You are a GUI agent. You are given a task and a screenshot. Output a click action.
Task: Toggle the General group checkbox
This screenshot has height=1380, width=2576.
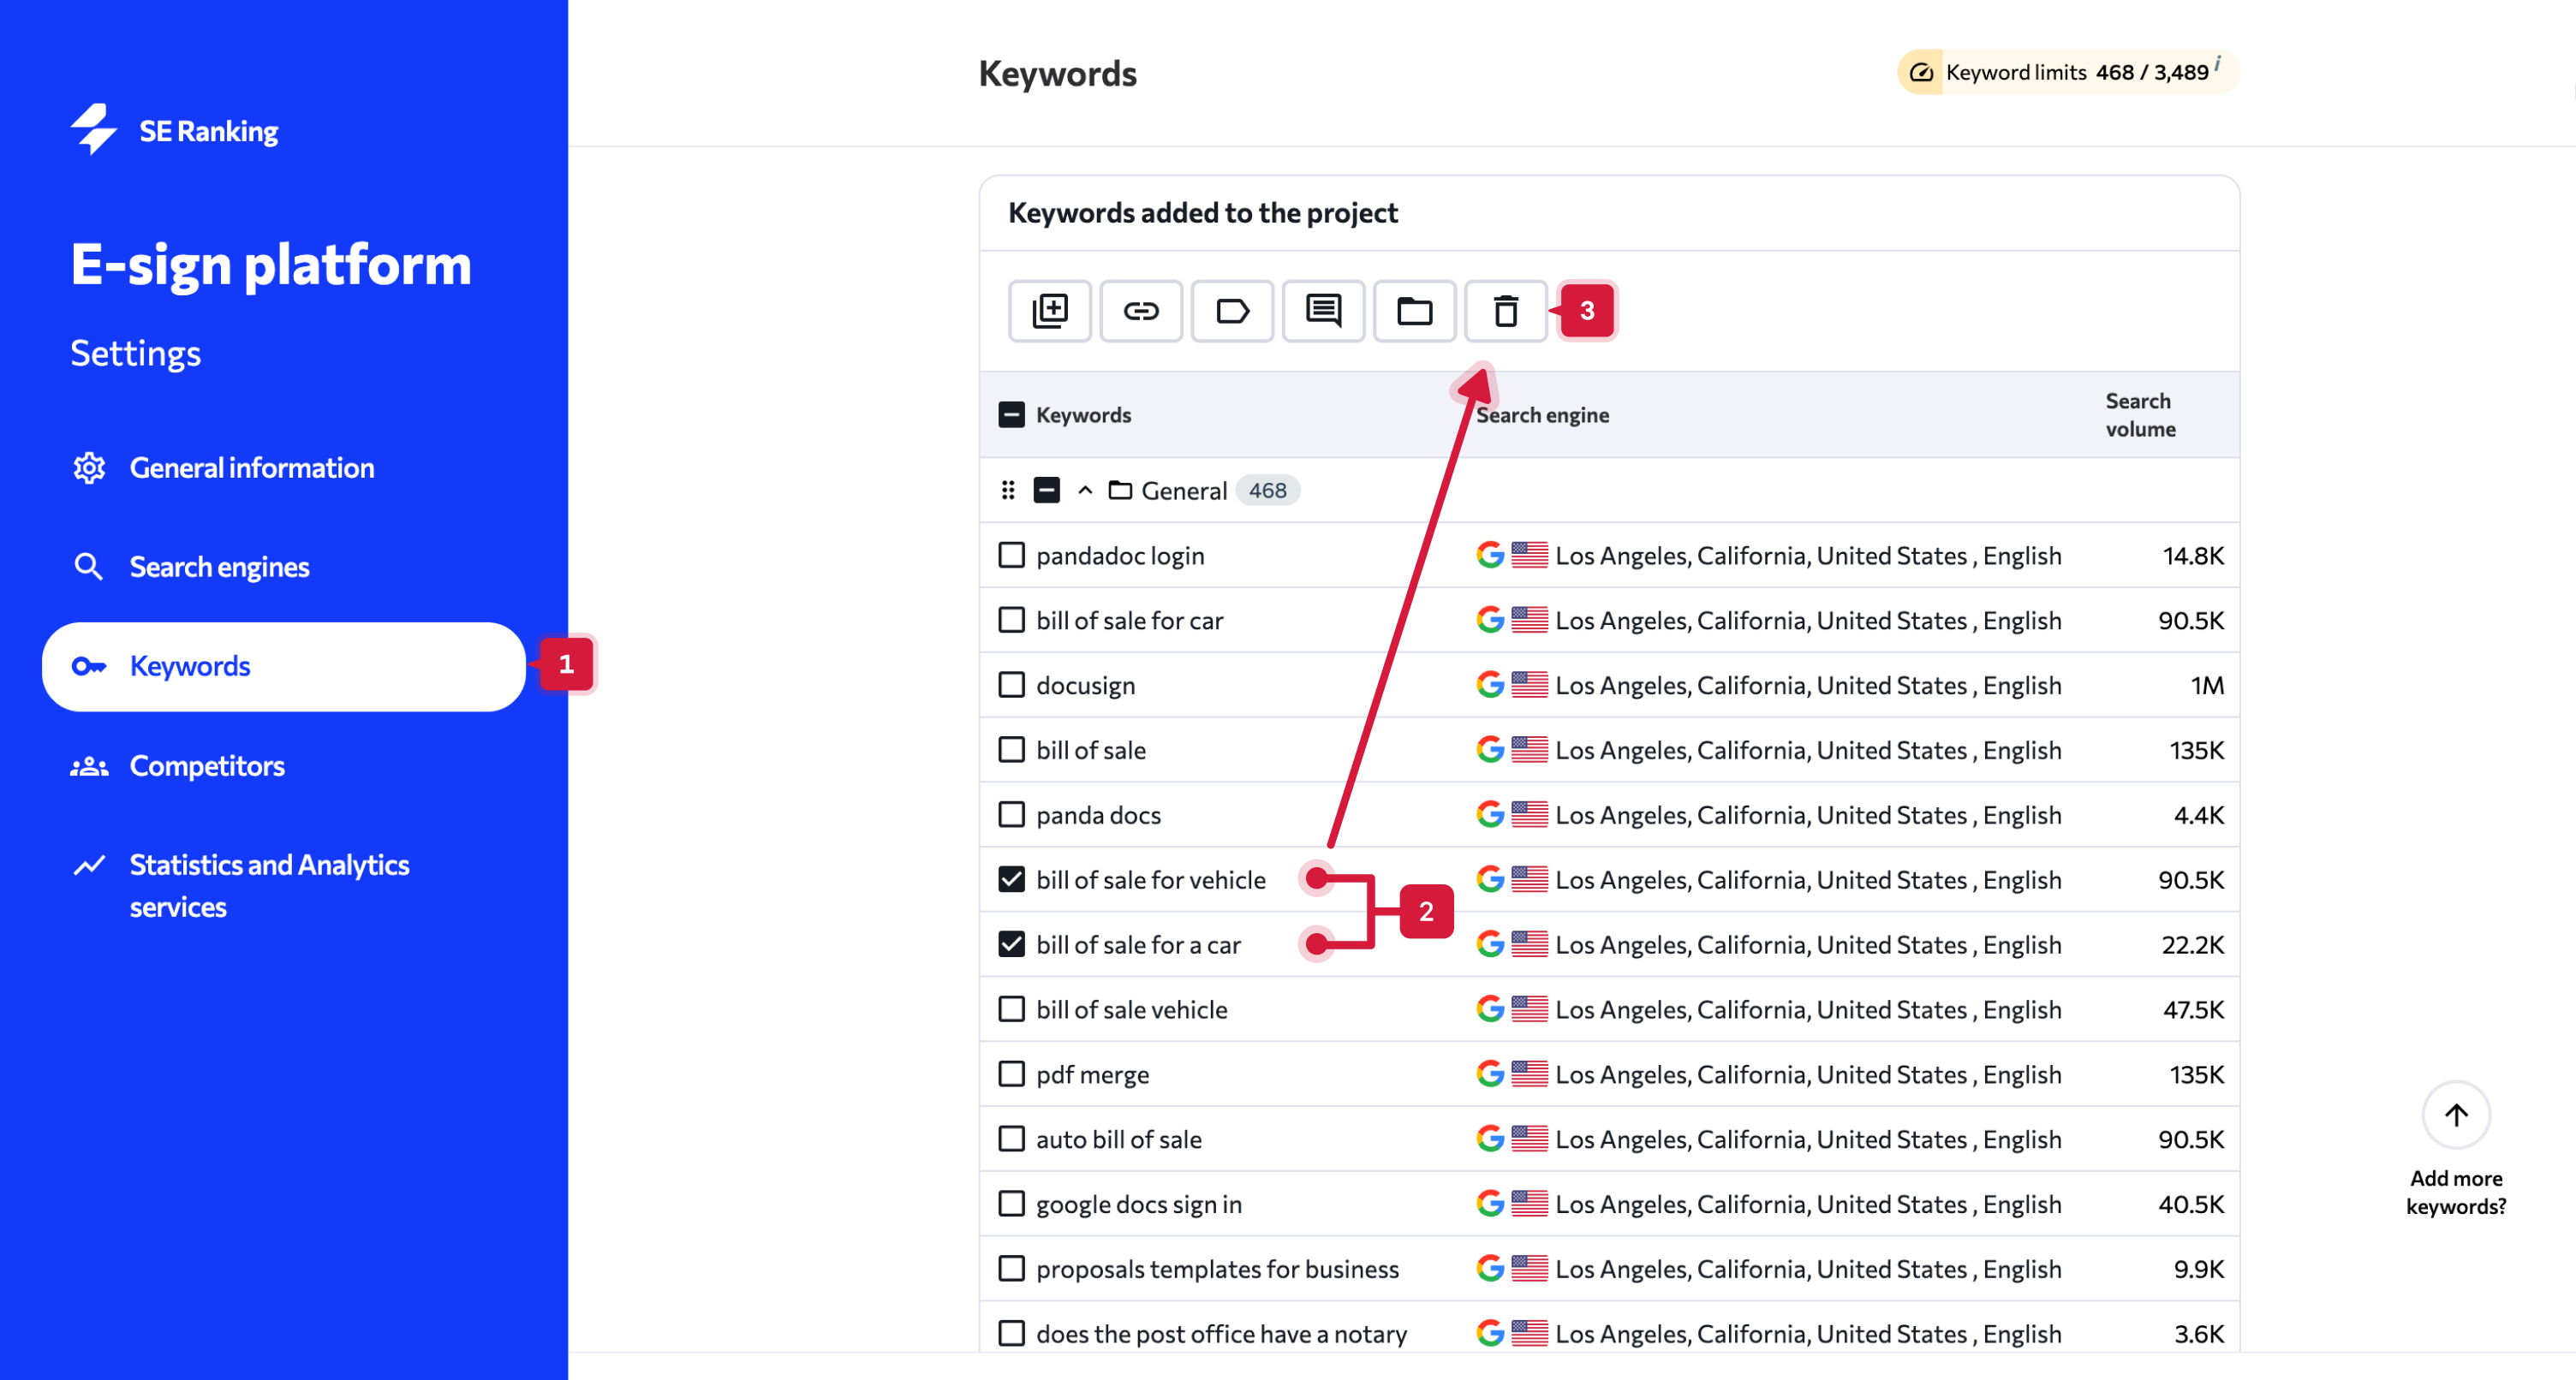(1046, 490)
